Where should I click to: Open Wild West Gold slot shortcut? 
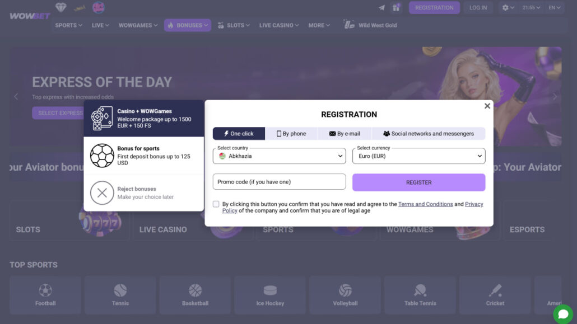(x=370, y=25)
